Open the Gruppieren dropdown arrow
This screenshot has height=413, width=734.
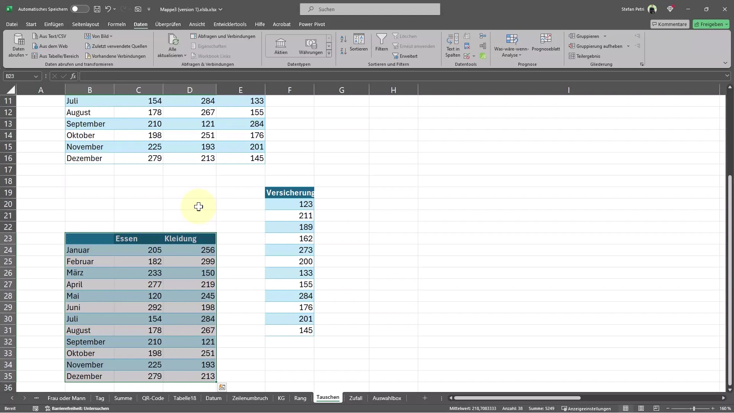pos(605,36)
